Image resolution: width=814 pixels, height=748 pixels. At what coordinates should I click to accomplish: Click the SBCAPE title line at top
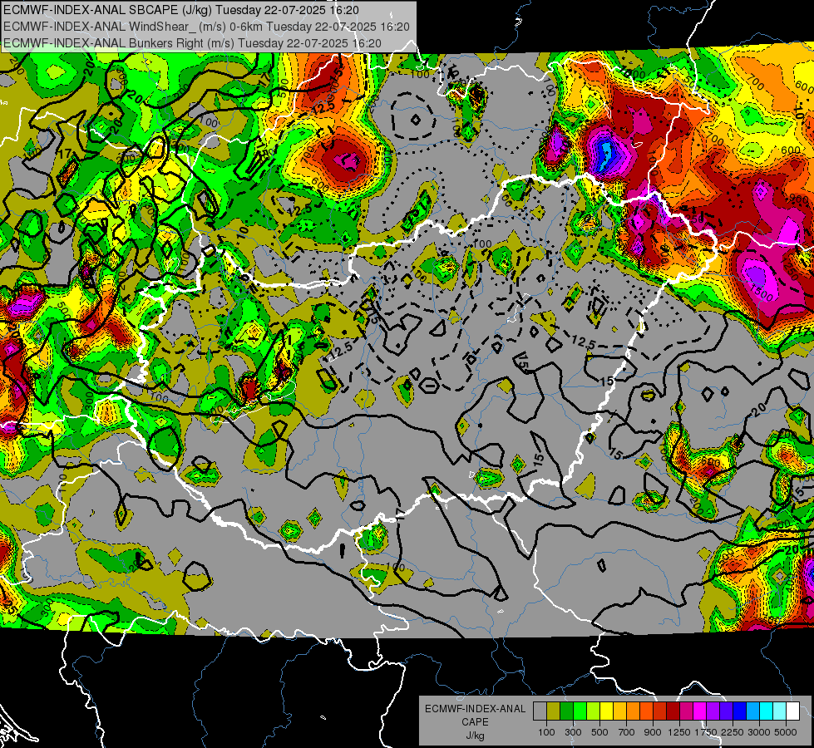[181, 10]
